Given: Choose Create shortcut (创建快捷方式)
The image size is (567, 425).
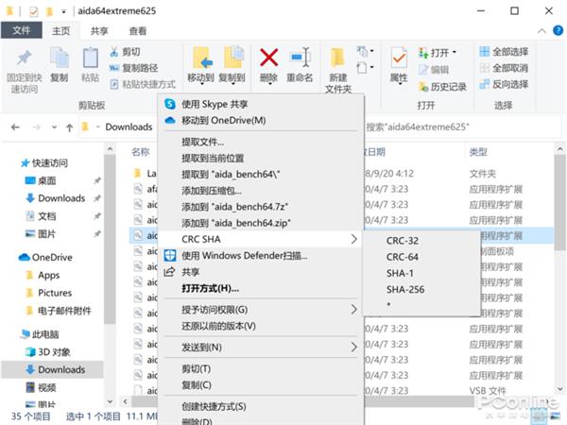Looking at the screenshot, I should pyautogui.click(x=261, y=406).
